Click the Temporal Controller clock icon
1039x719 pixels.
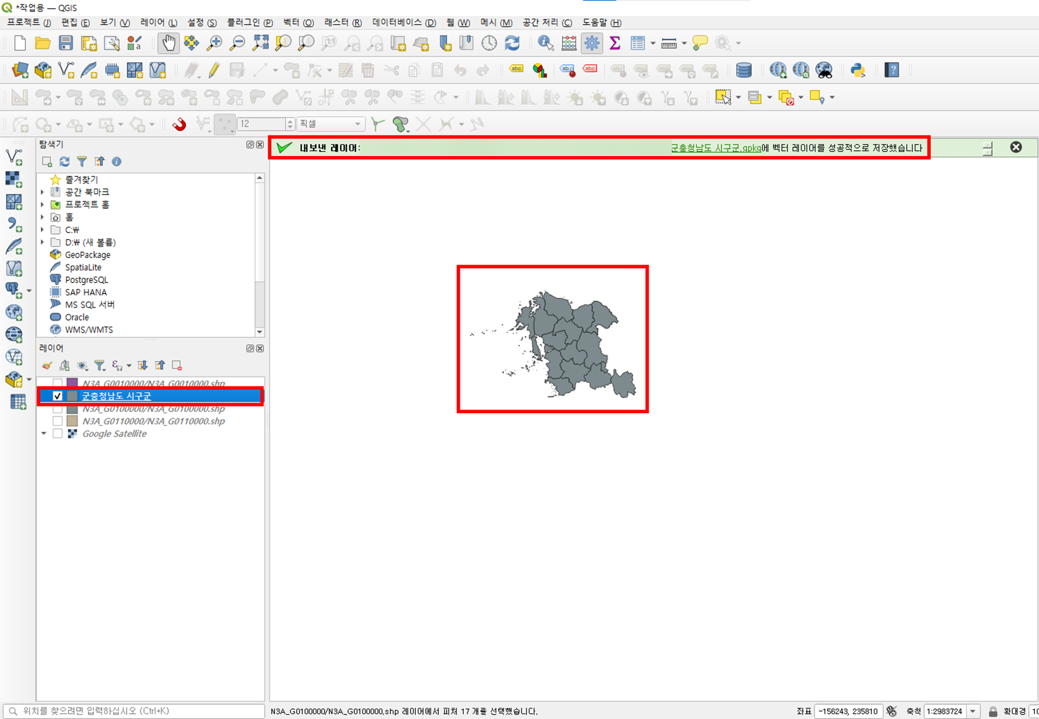pos(489,43)
